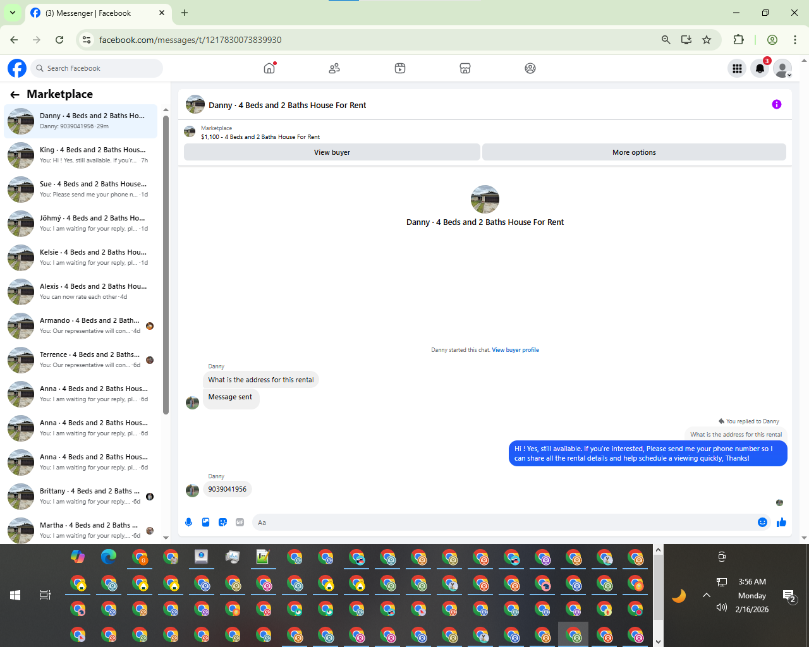Click the Search Facebook field
The width and height of the screenshot is (809, 647).
click(97, 68)
